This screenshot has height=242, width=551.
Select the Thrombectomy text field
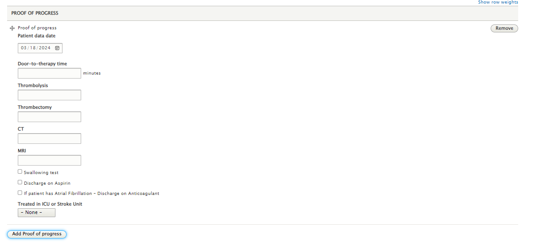49,117
